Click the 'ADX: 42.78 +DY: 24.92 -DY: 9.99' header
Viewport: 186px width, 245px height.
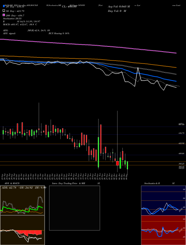[x=24, y=187]
